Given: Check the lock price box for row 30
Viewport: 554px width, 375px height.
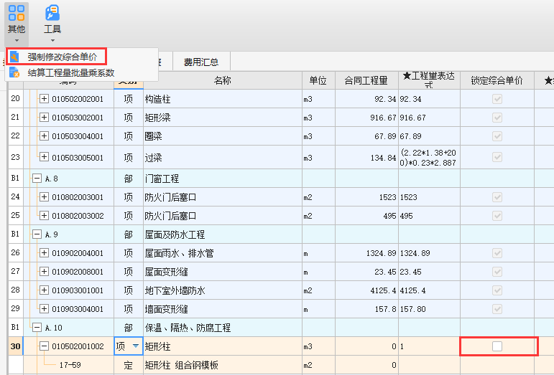Looking at the screenshot, I should [497, 346].
